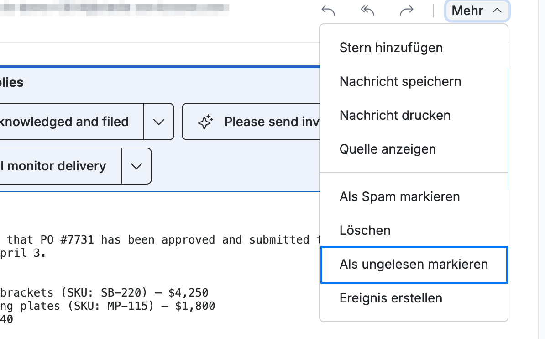Click the reply-all double arrow icon
This screenshot has width=545, height=339.
367,11
